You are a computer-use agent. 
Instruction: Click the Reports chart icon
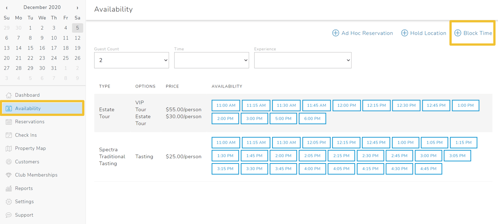(x=9, y=189)
